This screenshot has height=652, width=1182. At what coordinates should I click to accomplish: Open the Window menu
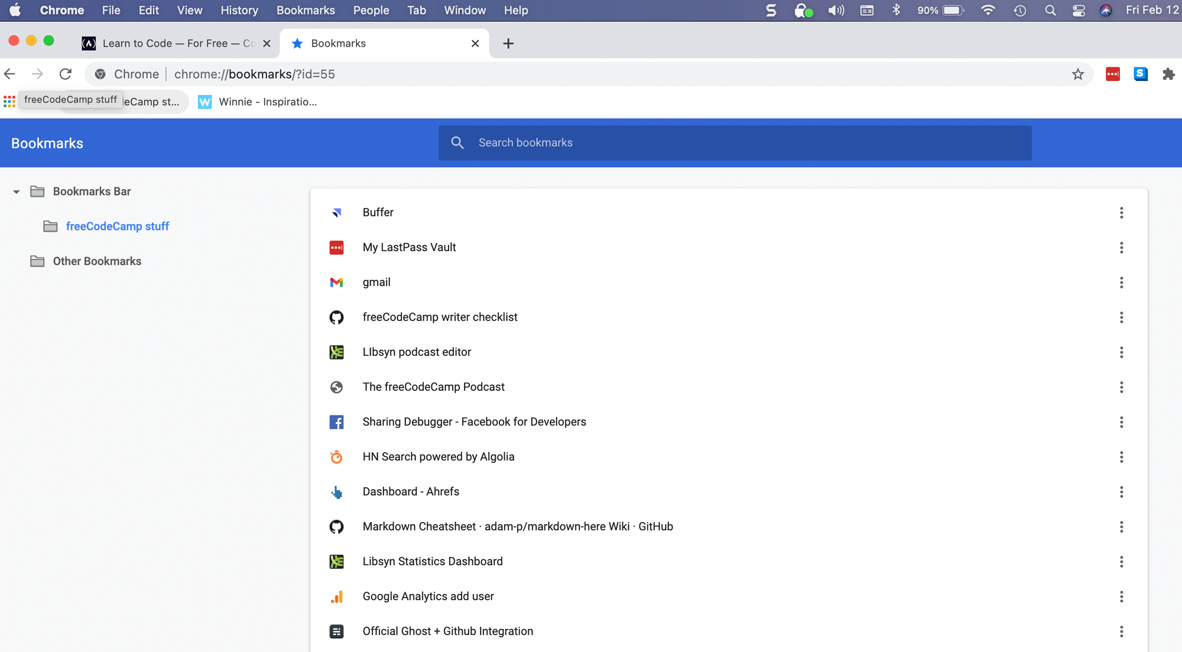click(465, 10)
